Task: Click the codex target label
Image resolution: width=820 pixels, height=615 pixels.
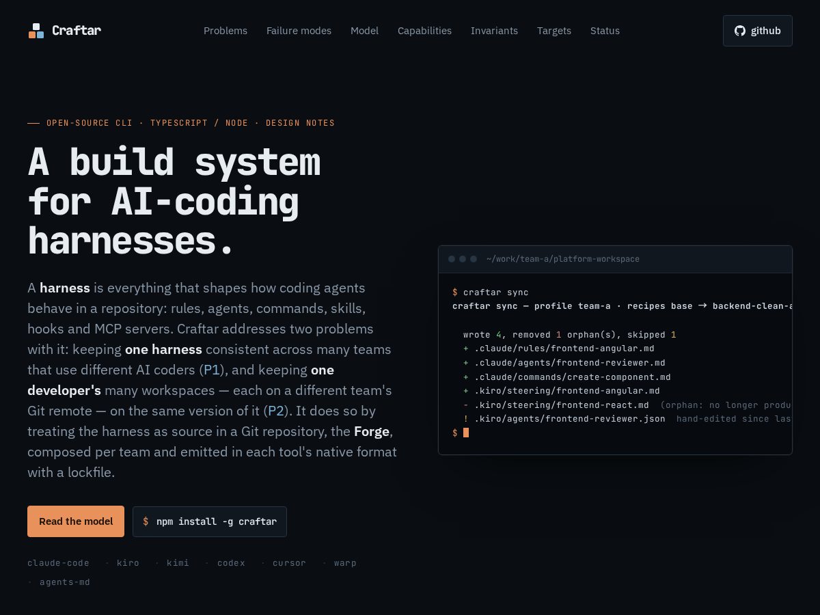Action: click(231, 563)
